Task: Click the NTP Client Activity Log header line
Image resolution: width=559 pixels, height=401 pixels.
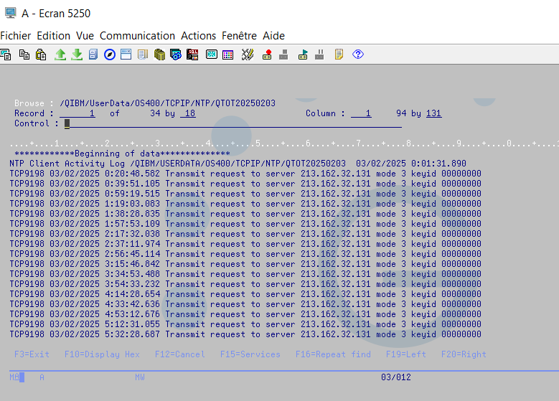Action: (x=238, y=164)
